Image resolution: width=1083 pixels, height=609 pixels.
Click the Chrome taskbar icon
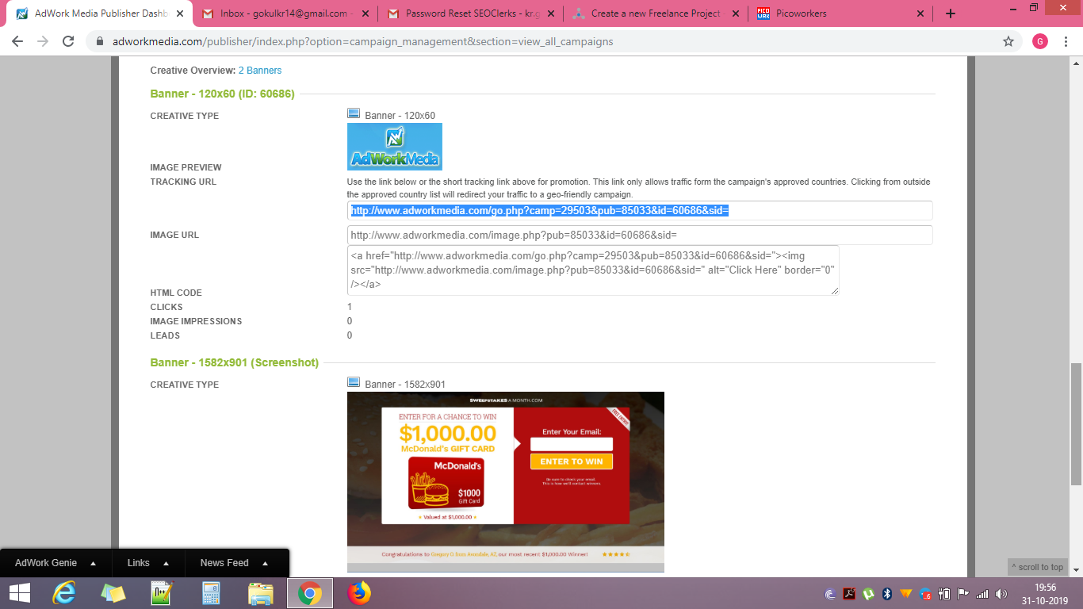tap(309, 593)
